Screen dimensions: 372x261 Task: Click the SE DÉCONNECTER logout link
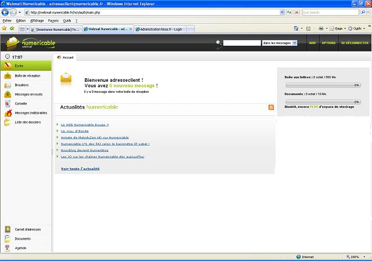354,43
